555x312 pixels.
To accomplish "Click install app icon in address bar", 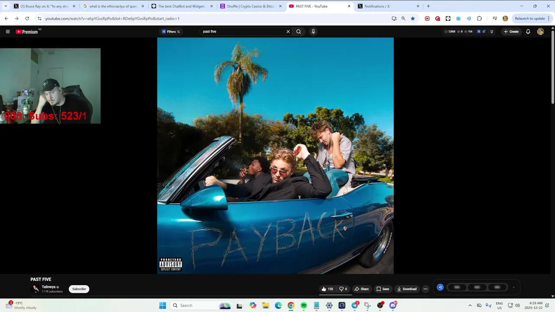I will tap(394, 19).
